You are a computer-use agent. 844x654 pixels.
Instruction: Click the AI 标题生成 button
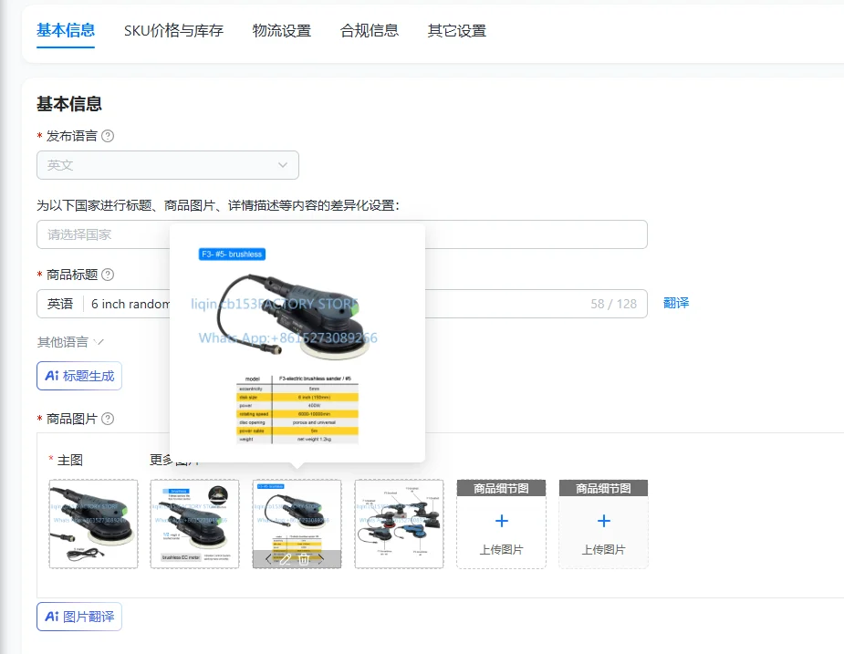[79, 376]
